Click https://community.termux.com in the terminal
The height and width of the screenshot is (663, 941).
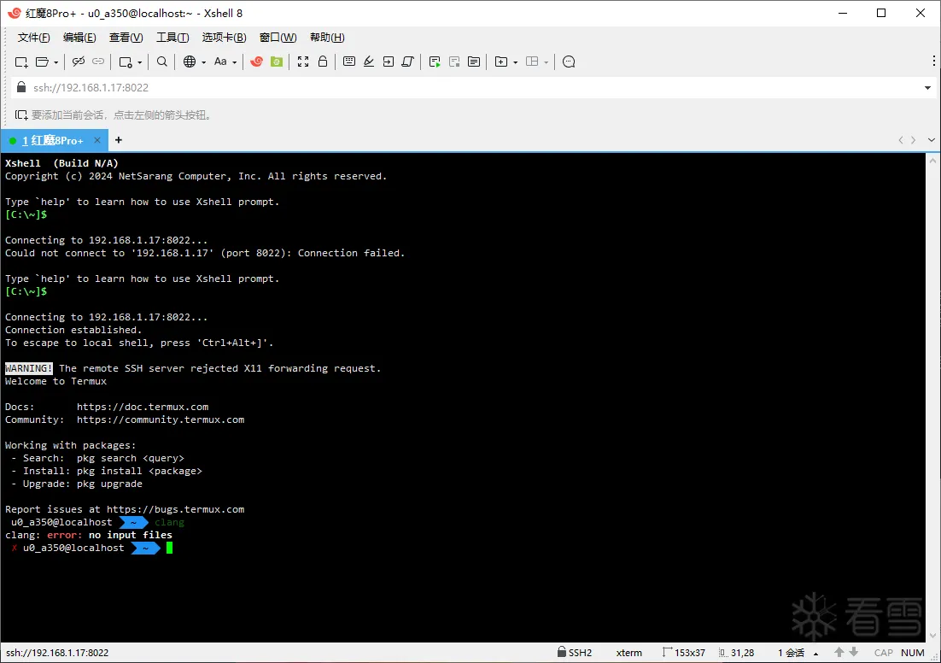coord(161,420)
